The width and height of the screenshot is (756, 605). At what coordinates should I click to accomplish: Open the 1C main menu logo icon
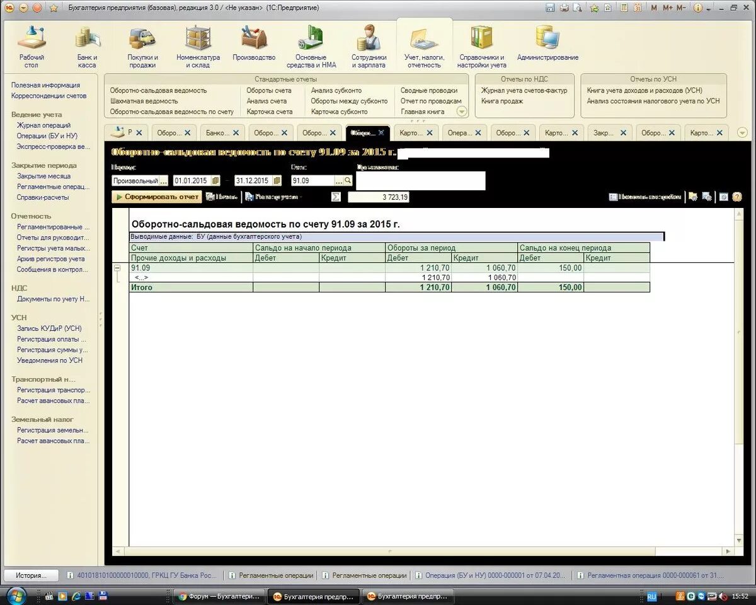(x=9, y=8)
